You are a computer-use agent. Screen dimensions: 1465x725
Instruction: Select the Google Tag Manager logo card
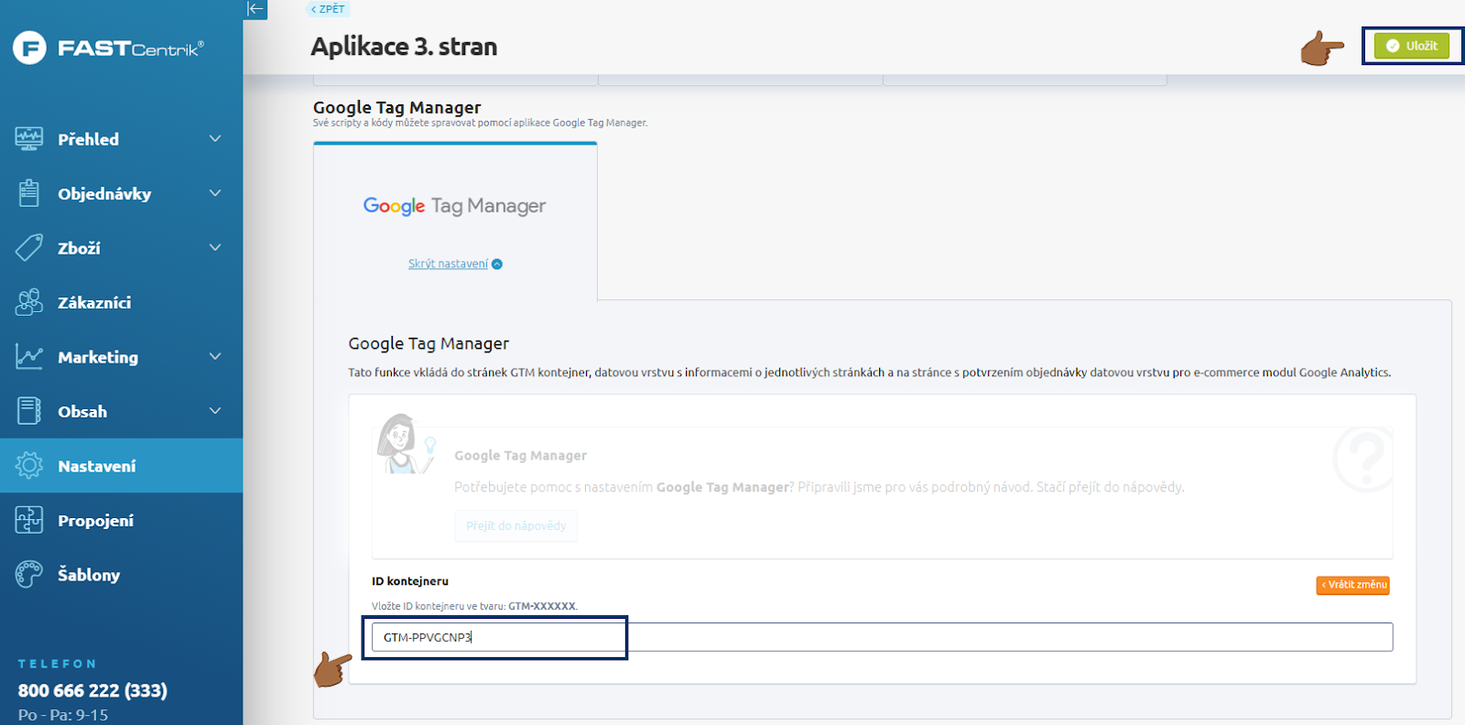pyautogui.click(x=455, y=222)
